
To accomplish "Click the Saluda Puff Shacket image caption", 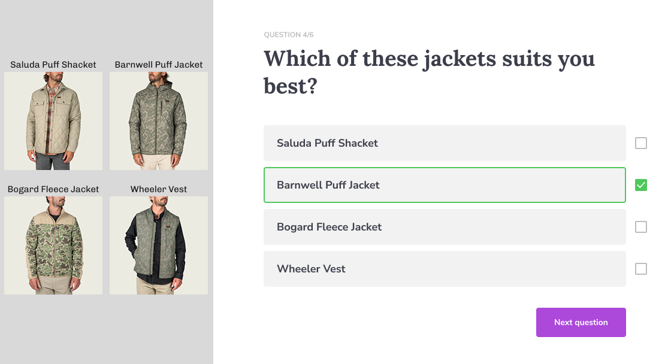I will 53,64.
